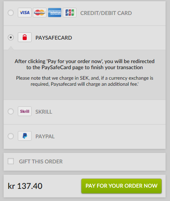Click the kr 137.40 total amount
The width and height of the screenshot is (170, 201).
(25, 186)
